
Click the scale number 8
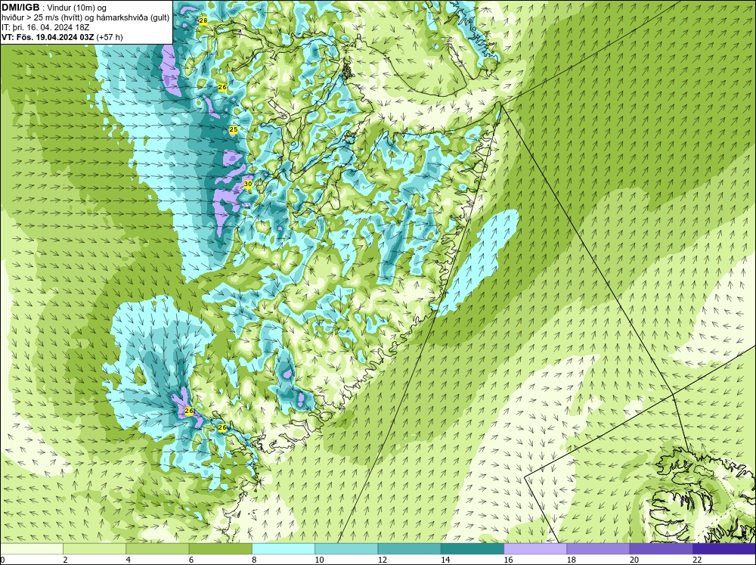(253, 560)
